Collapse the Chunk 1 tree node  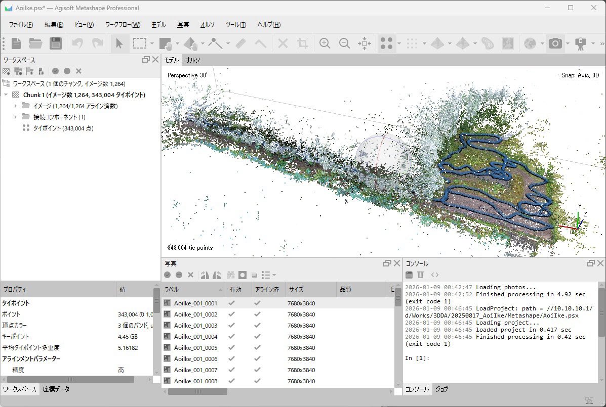[6, 95]
